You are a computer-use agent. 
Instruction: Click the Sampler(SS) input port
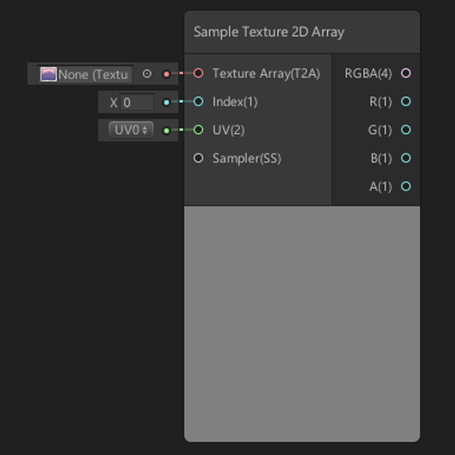(198, 158)
